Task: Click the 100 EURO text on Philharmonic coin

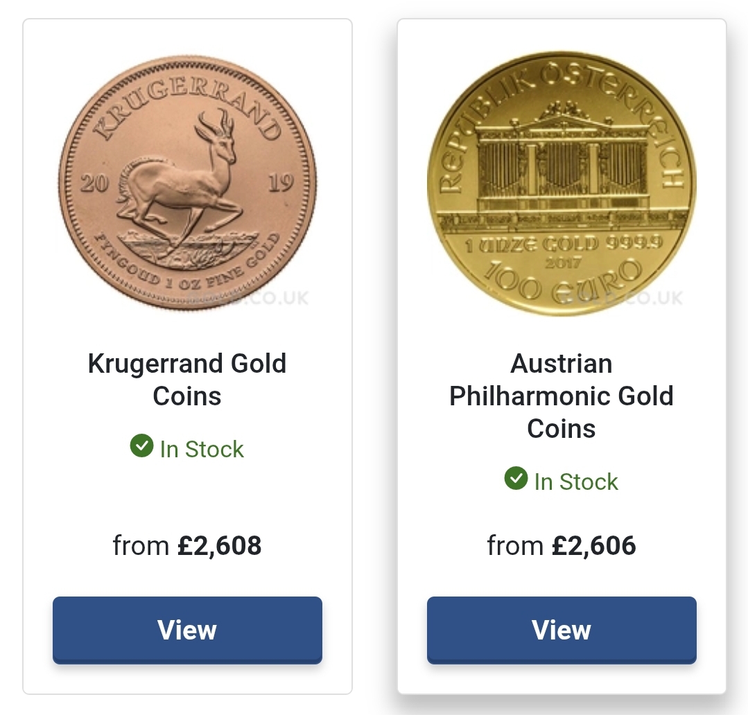Action: (563, 282)
